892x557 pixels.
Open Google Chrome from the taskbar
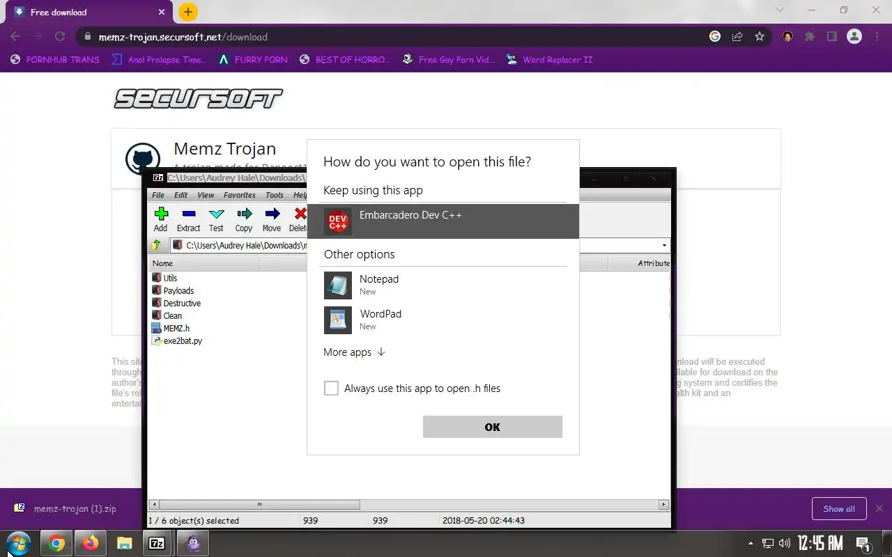pos(56,544)
